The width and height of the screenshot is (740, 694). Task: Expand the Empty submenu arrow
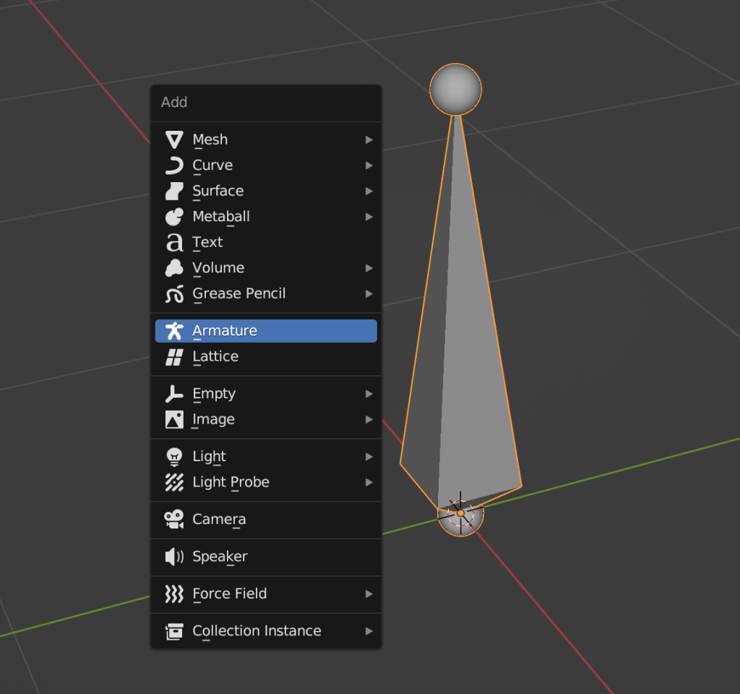coord(369,394)
